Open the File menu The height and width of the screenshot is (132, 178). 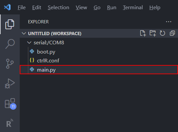pos(22,8)
